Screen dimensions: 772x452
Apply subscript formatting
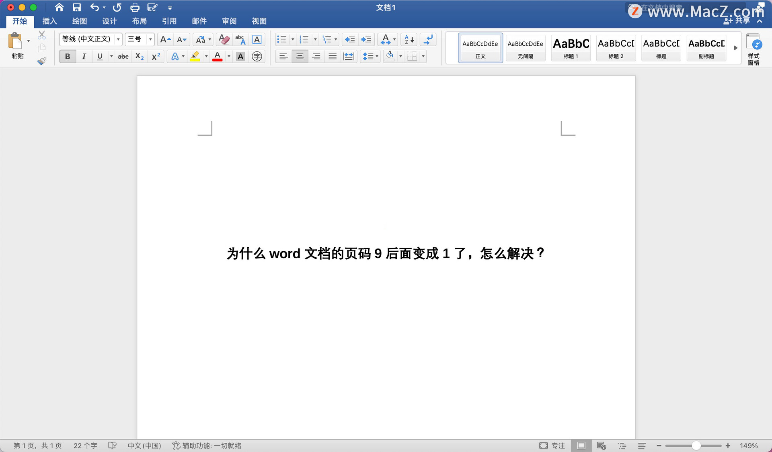[140, 57]
